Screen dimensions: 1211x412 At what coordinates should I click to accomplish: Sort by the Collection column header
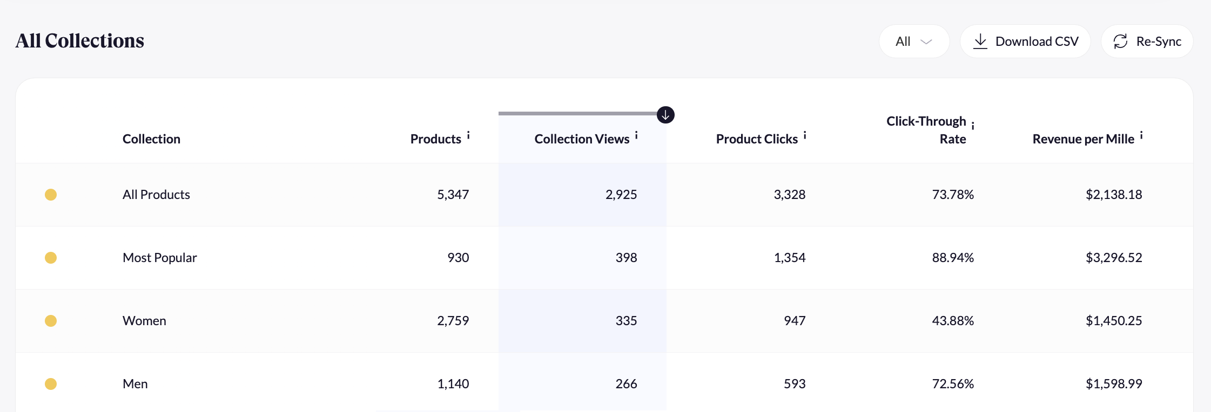coord(151,139)
